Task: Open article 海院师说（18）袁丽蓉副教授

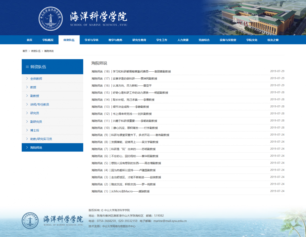Action: (x=131, y=71)
